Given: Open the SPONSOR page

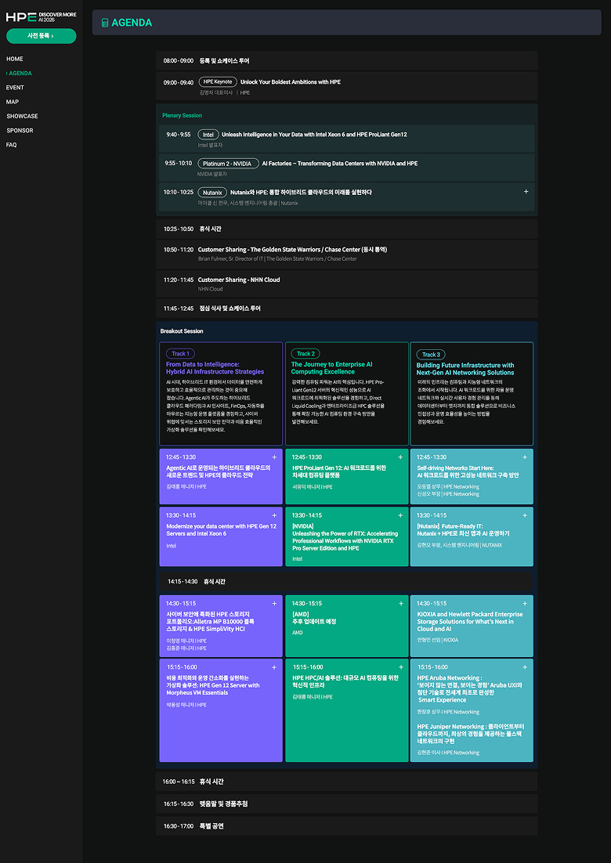Looking at the screenshot, I should pyautogui.click(x=20, y=131).
